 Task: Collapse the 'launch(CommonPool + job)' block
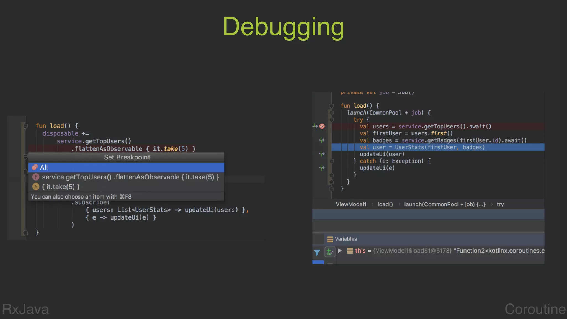tap(331, 113)
